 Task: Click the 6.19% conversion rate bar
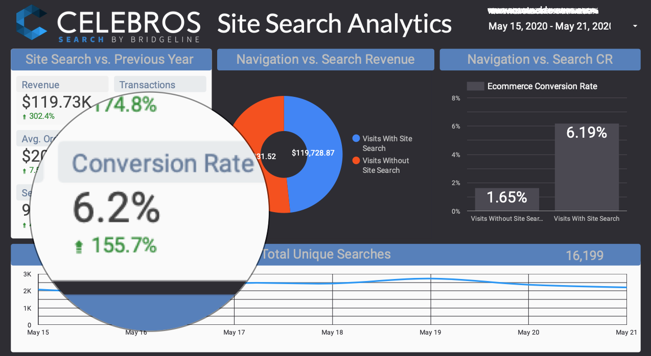587,167
